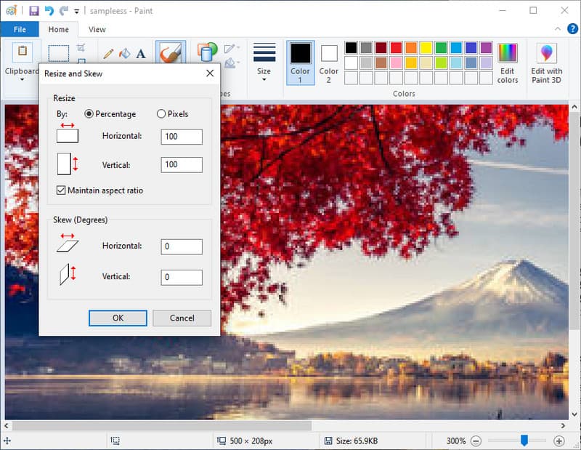Choose the Percentage resize option
This screenshot has height=450, width=581.
(x=90, y=114)
